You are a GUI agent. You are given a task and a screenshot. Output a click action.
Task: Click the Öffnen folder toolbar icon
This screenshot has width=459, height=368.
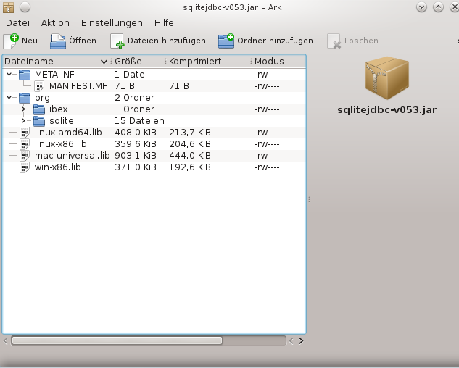[58, 41]
